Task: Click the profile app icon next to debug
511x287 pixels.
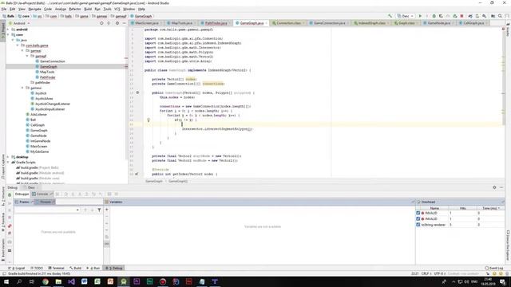Action: (441, 16)
